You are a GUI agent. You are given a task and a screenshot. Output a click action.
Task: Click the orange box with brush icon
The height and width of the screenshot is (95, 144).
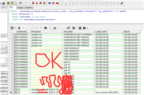point(122,3)
